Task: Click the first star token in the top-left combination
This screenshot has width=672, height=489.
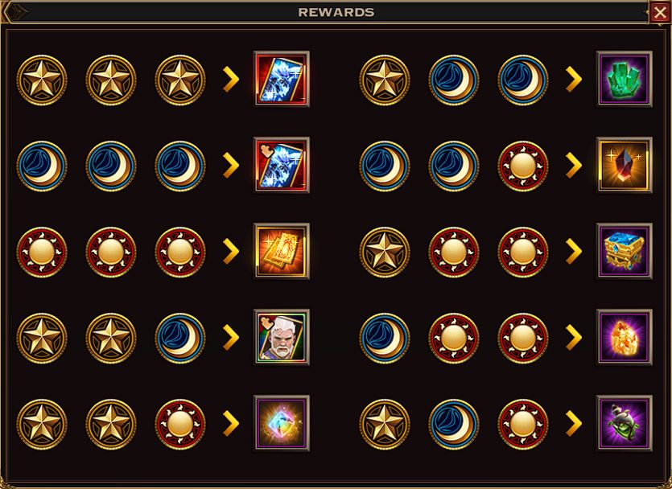Action: pyautogui.click(x=42, y=80)
